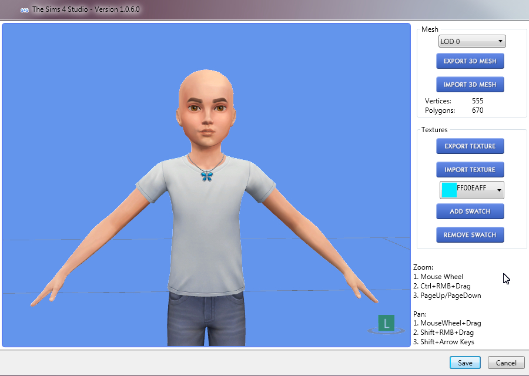The width and height of the screenshot is (529, 376).
Task: Click the 'Shift+RMB+Drag' pan hint text
Action: click(447, 333)
